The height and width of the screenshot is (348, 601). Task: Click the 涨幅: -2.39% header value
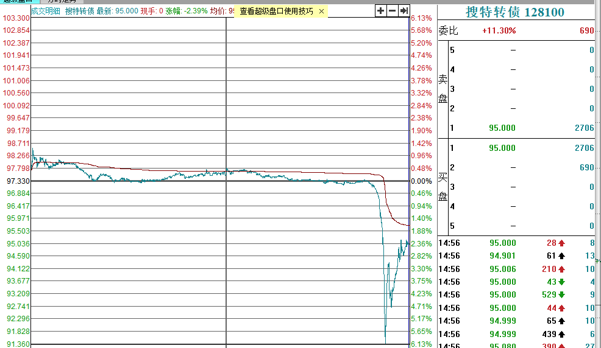(187, 11)
